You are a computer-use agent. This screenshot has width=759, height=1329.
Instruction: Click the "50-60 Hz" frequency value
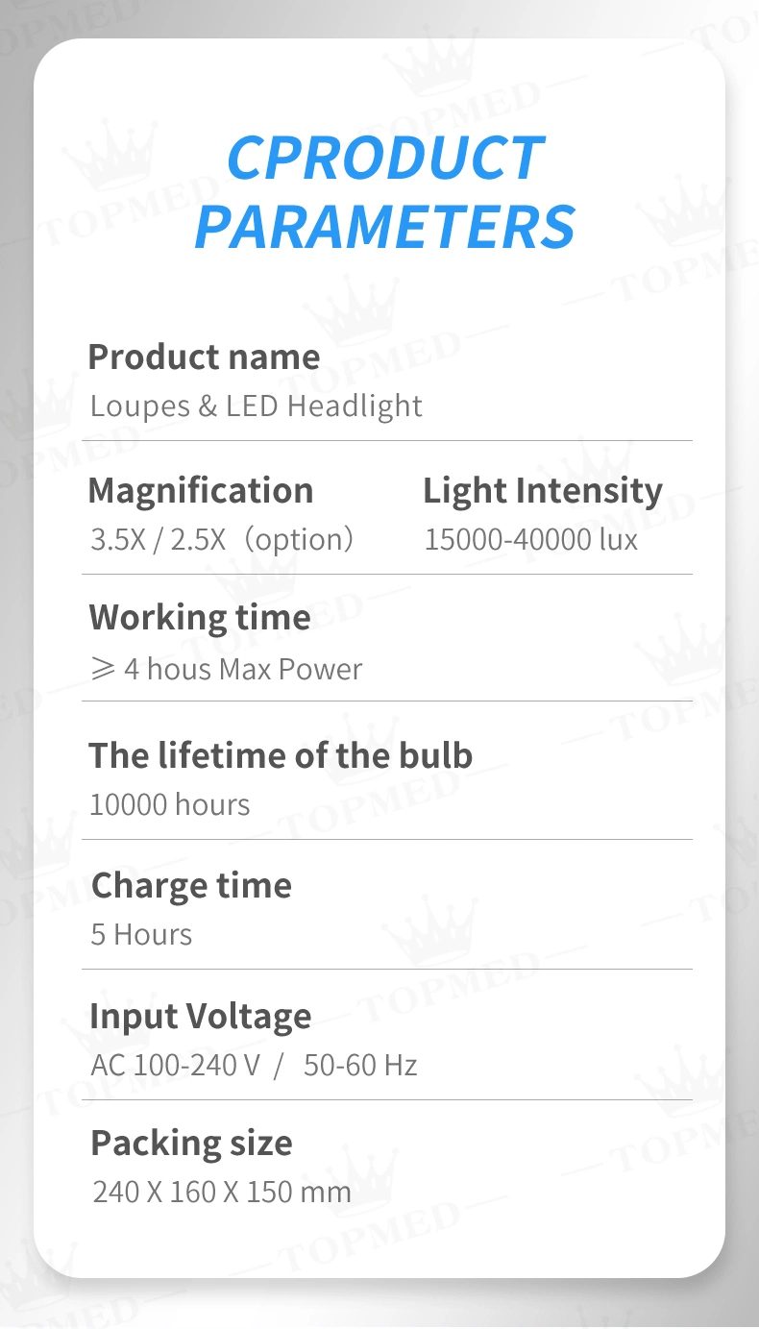tap(360, 1065)
